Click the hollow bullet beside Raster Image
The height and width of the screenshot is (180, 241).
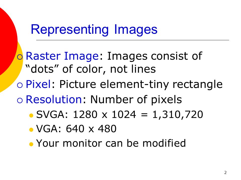[20, 57]
